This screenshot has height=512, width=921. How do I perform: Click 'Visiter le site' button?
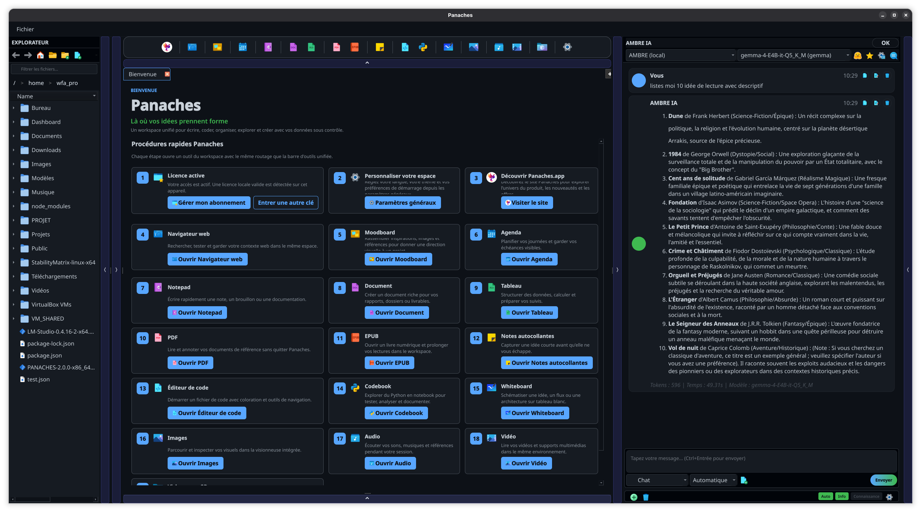click(x=527, y=203)
